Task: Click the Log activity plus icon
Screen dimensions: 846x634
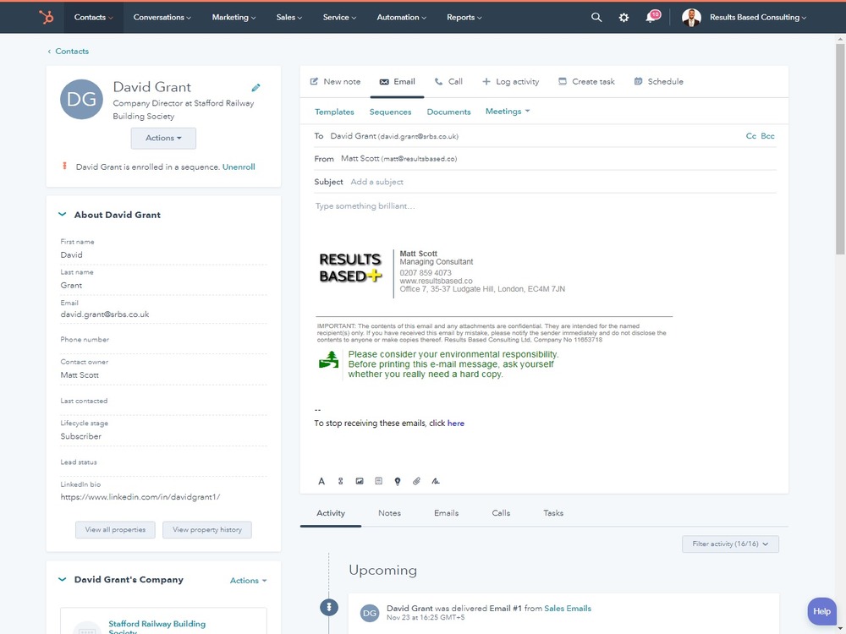Action: (486, 81)
